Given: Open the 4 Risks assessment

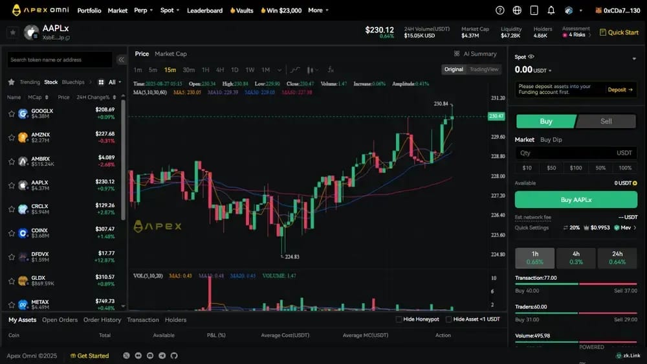Looking at the screenshot, I should [x=576, y=35].
